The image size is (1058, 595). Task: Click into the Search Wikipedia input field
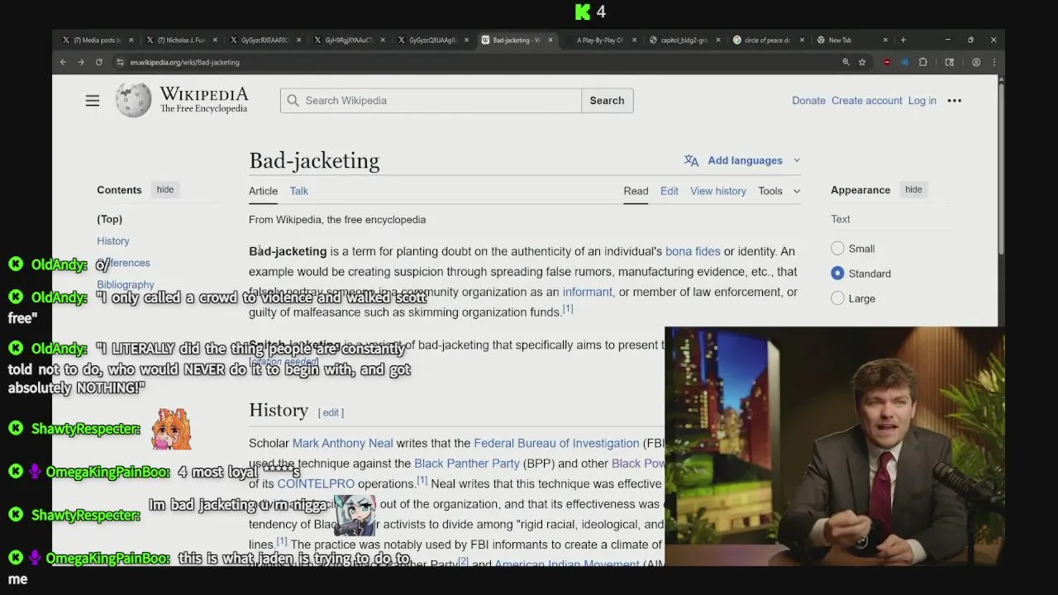(431, 101)
